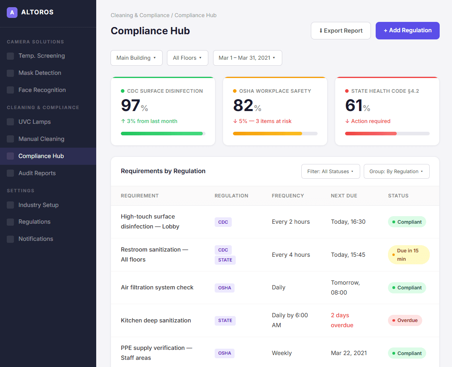Click the Every 4 hours frequency cell
Image resolution: width=452 pixels, height=367 pixels.
point(291,255)
